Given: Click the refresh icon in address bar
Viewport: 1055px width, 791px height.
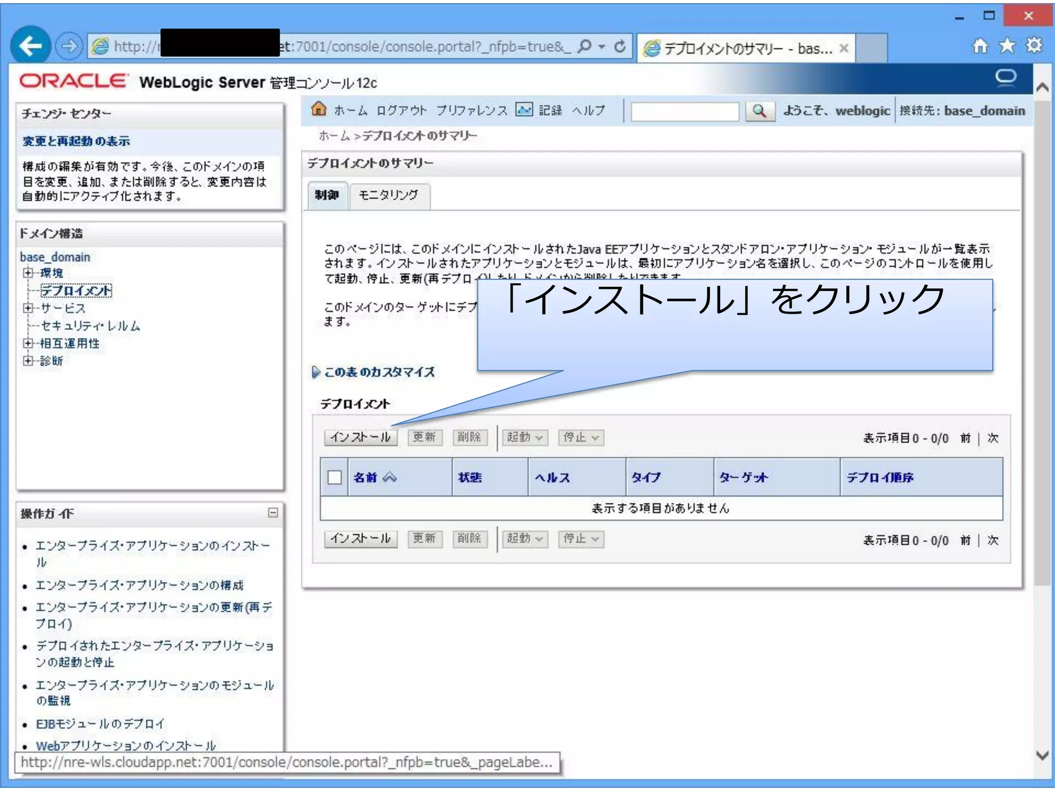Looking at the screenshot, I should coord(620,46).
